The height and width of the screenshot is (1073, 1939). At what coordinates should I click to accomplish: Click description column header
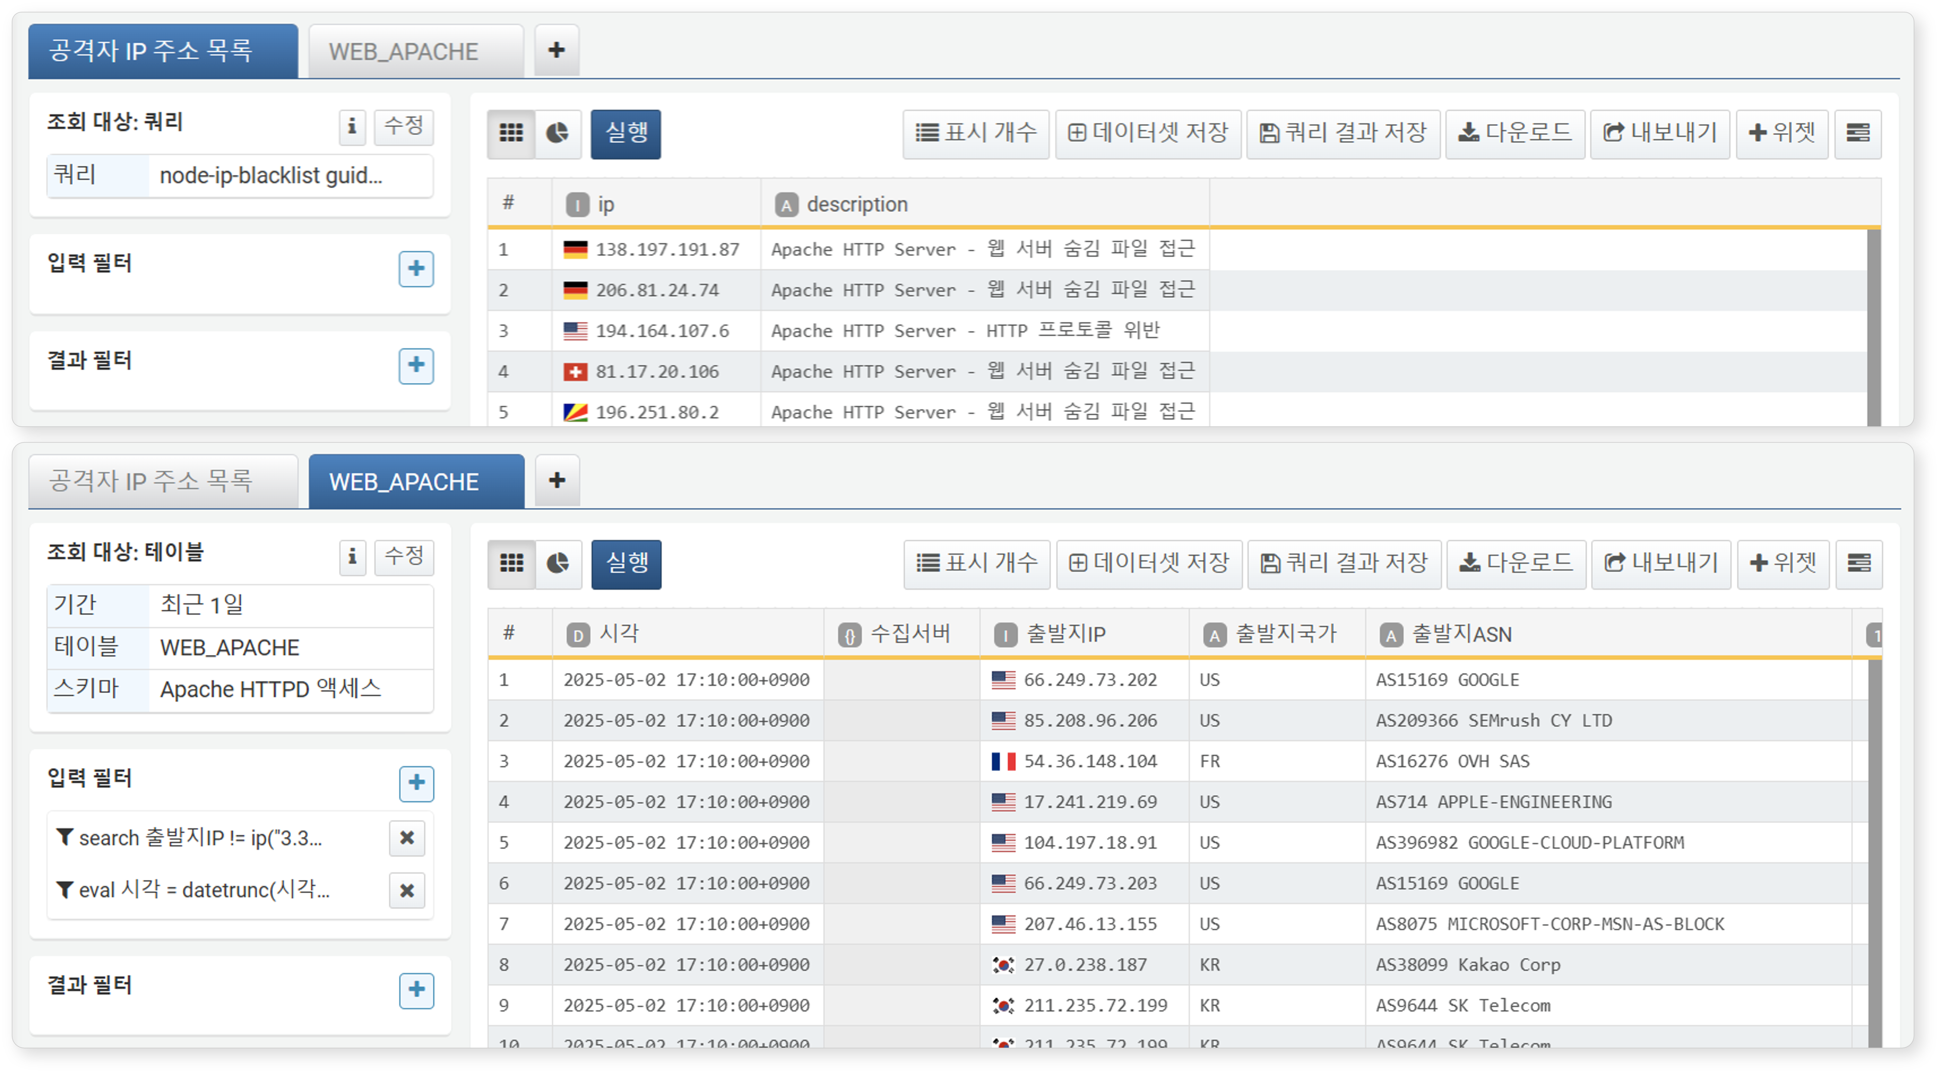pos(985,204)
